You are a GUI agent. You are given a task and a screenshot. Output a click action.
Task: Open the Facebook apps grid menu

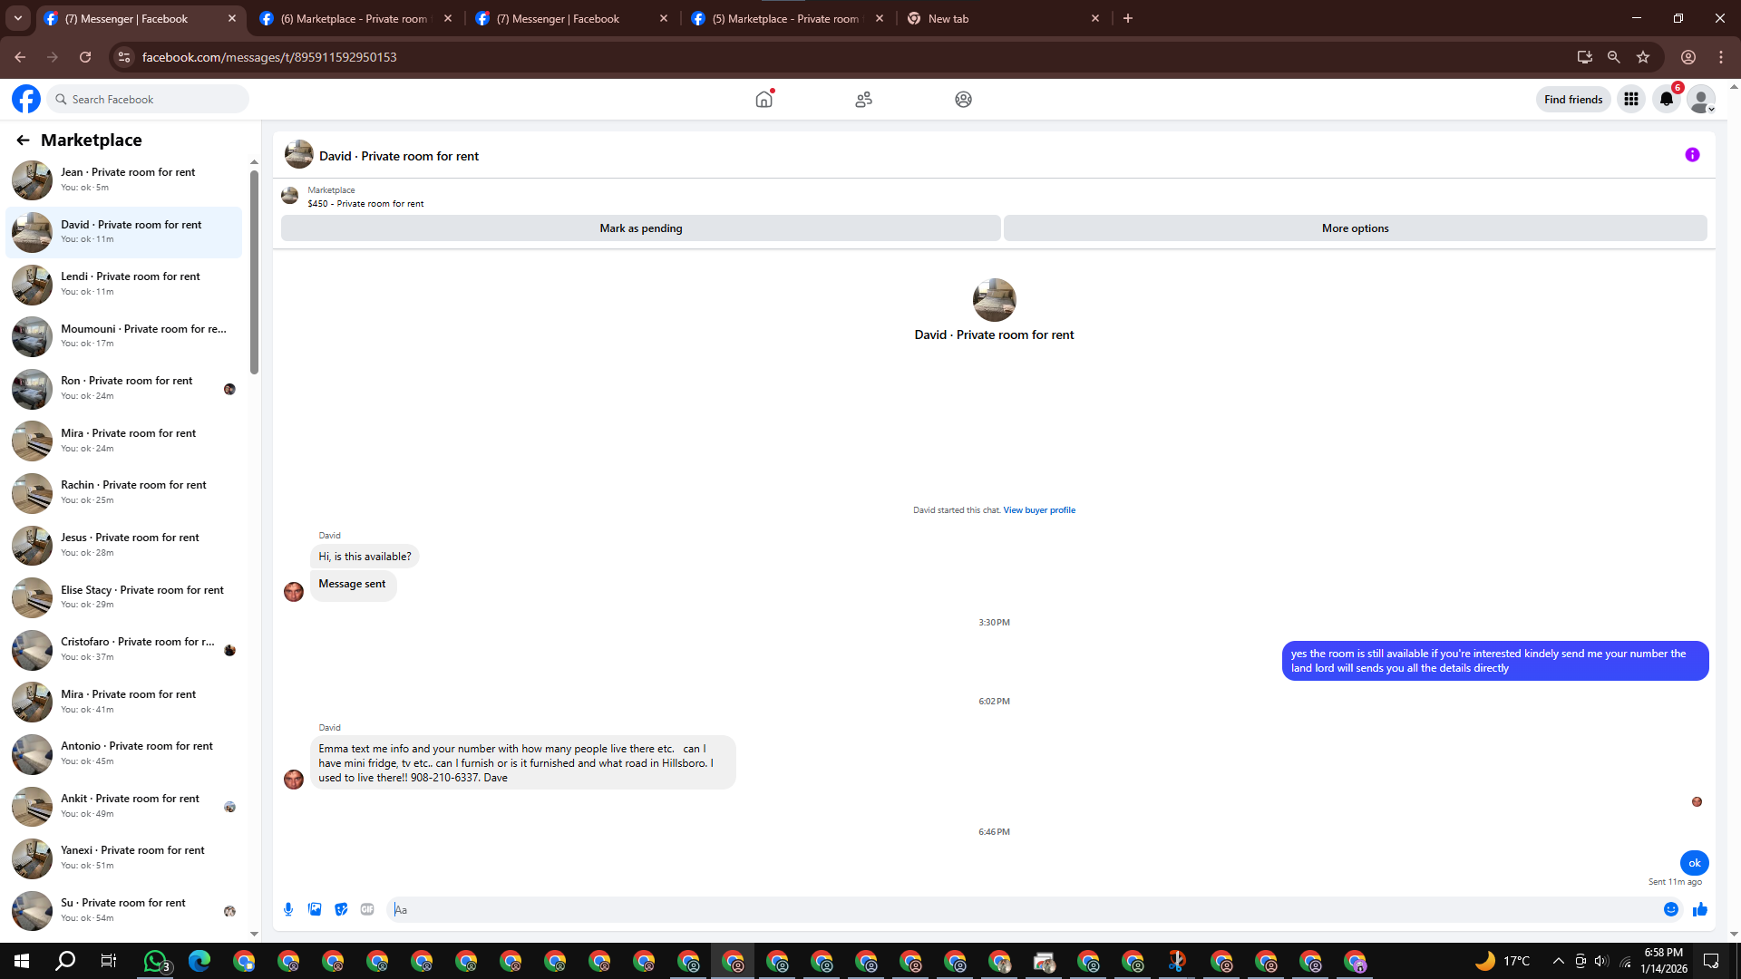pos(1631,99)
